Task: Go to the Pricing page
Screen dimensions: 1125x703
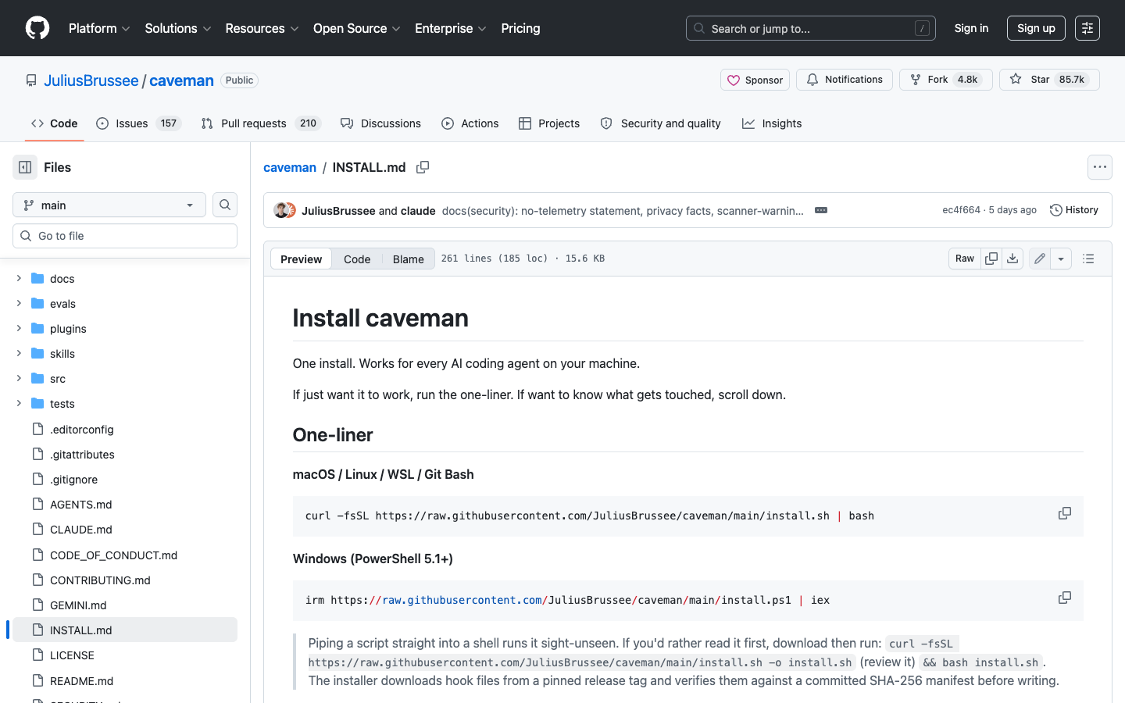Action: (x=520, y=28)
